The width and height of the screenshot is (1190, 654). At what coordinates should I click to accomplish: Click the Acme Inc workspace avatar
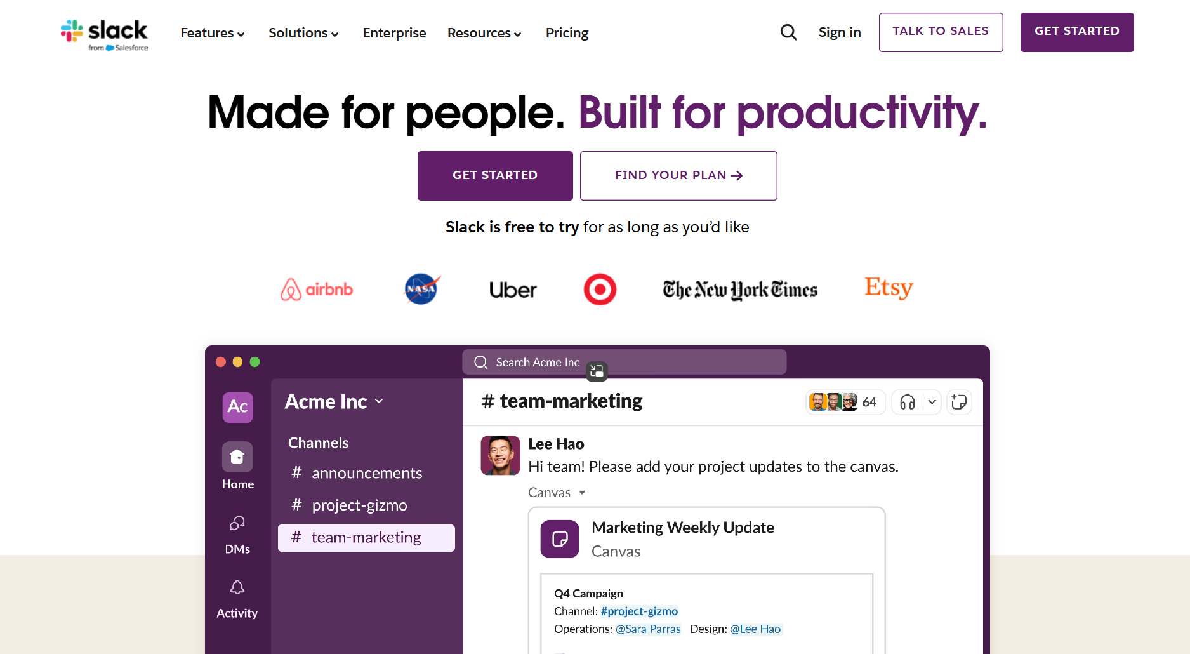237,407
